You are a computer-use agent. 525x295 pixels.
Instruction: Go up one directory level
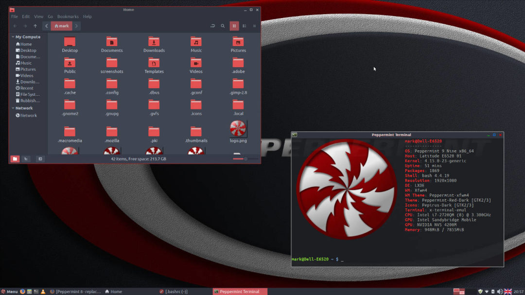click(x=34, y=26)
